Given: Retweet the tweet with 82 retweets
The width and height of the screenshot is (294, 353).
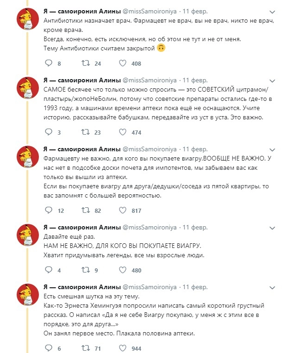Looking at the screenshot, I should tap(86, 211).
